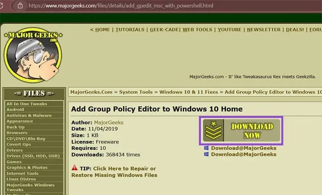Open YOUTUBE in top navigation
322x195 pixels.
229,30
